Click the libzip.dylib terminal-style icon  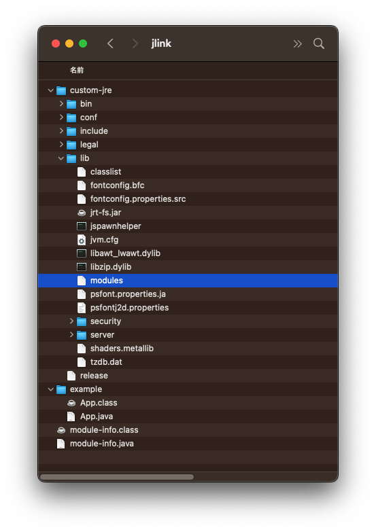pyautogui.click(x=82, y=267)
